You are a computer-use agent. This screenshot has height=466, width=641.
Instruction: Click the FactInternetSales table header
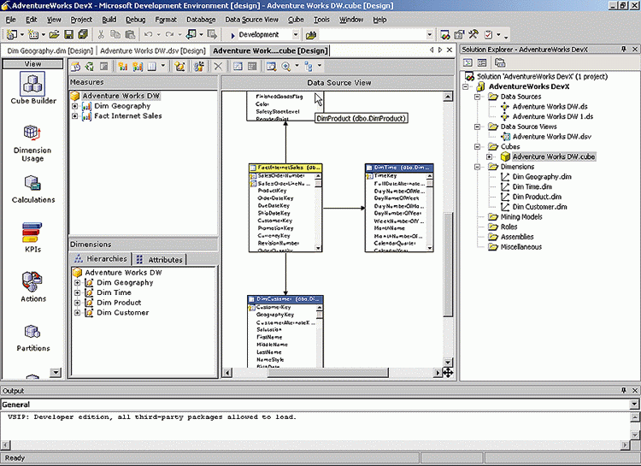285,168
